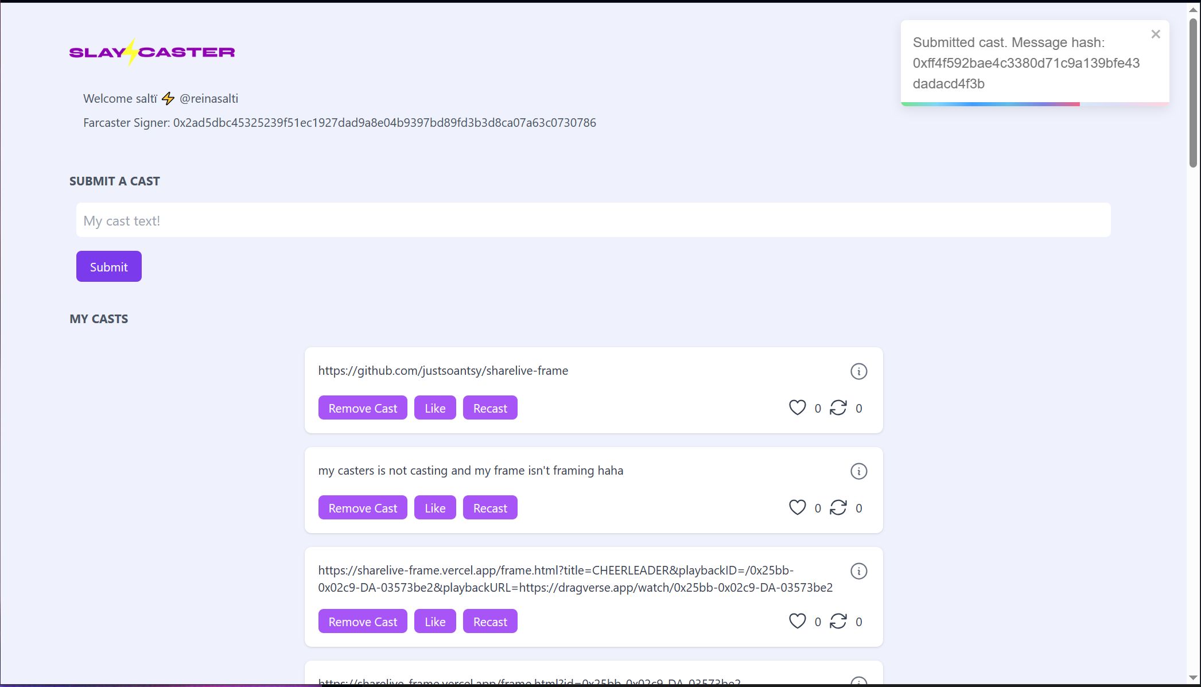Click heart icon on CHEERLEADER frame cast

(x=798, y=621)
